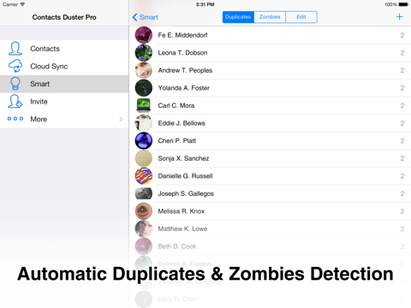Viewport: 411px width, 308px height.
Task: Select the Smart lightbulb icon
Action: coord(15,84)
